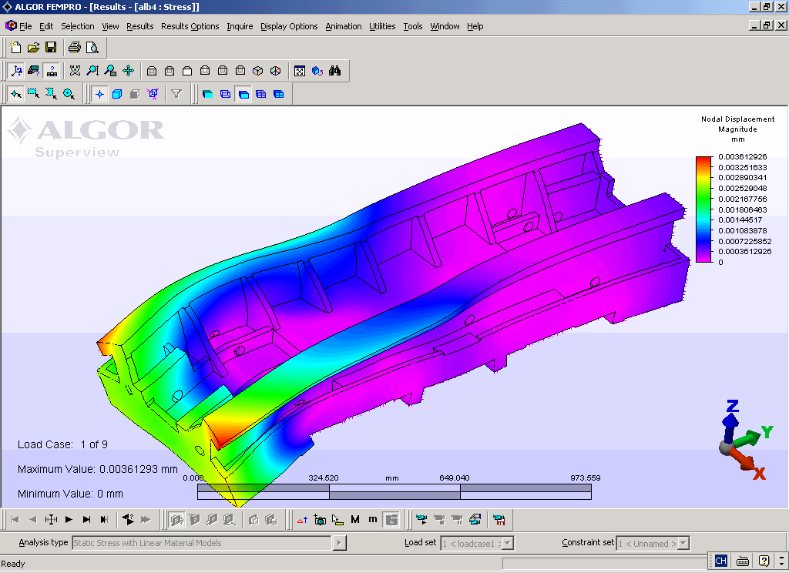Choose the polygon selection cursor tool
This screenshot has width=789, height=573.
(52, 94)
